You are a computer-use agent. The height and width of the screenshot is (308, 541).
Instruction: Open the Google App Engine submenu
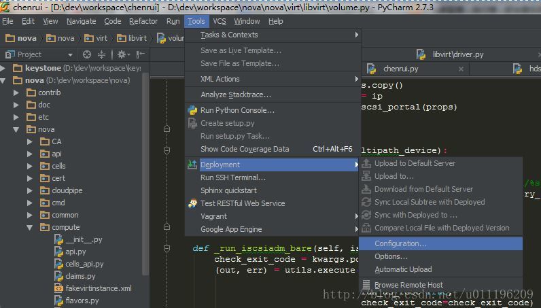pos(273,229)
